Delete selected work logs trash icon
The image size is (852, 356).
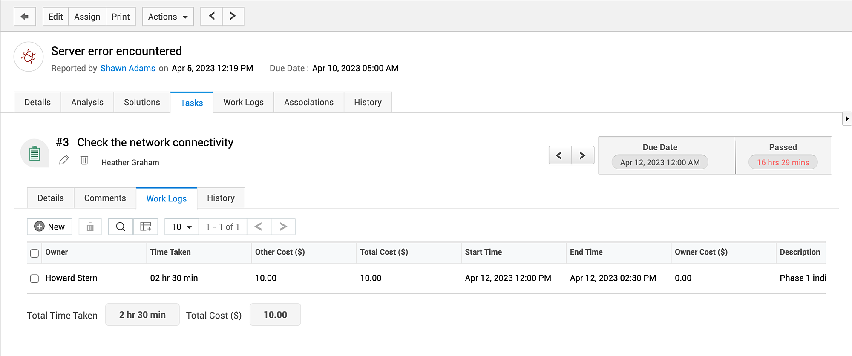point(90,227)
